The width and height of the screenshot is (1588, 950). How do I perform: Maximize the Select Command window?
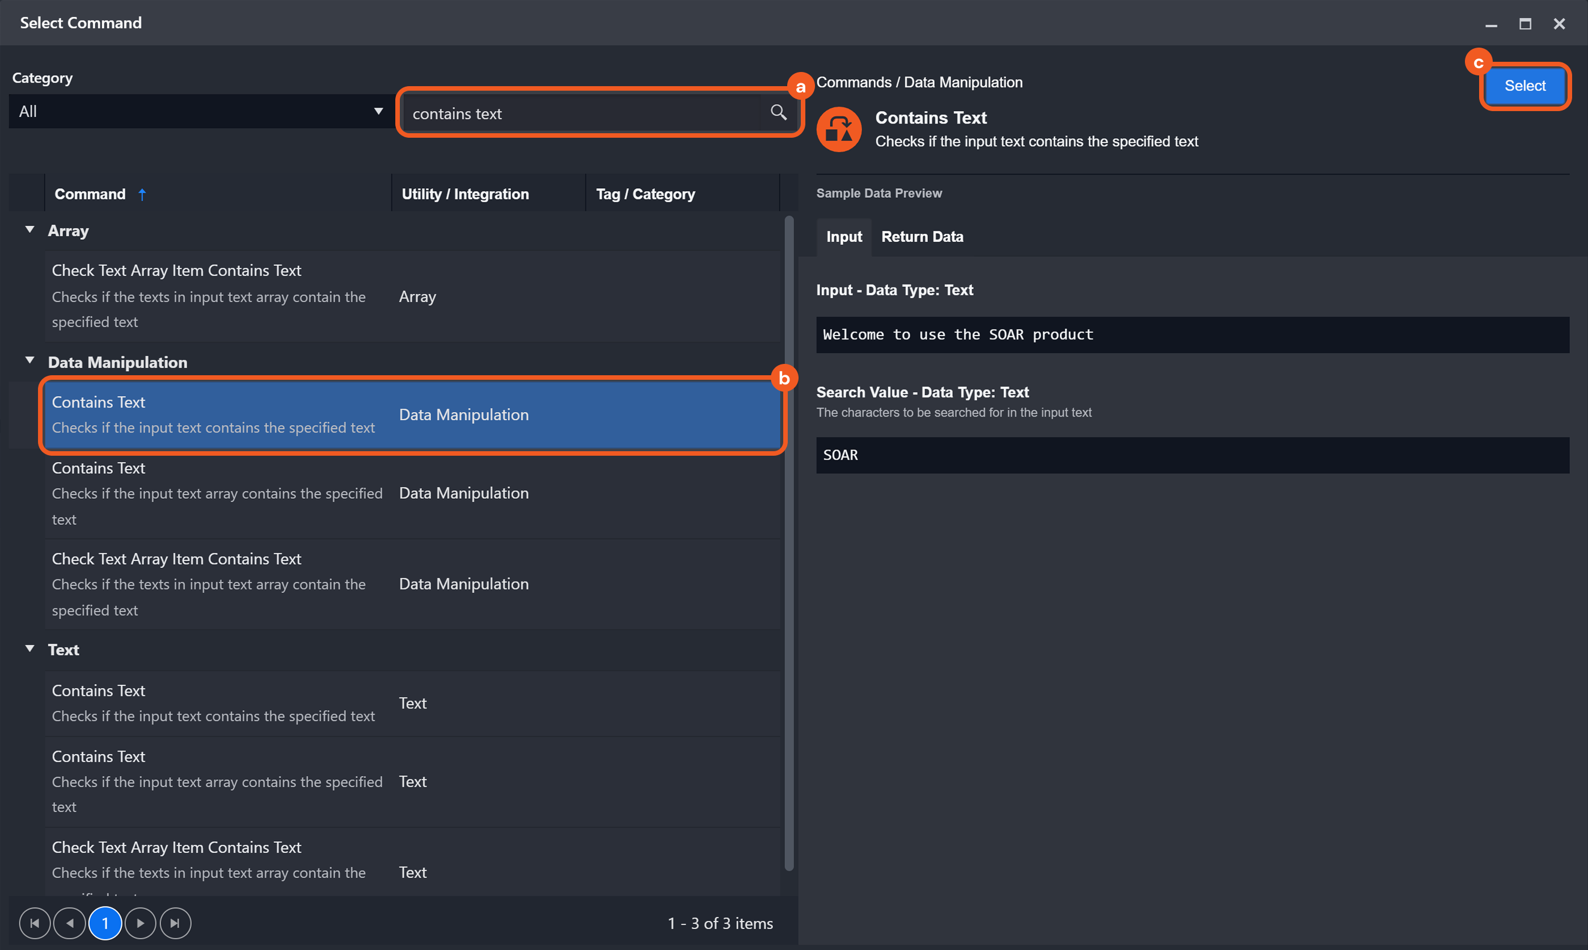click(x=1524, y=24)
